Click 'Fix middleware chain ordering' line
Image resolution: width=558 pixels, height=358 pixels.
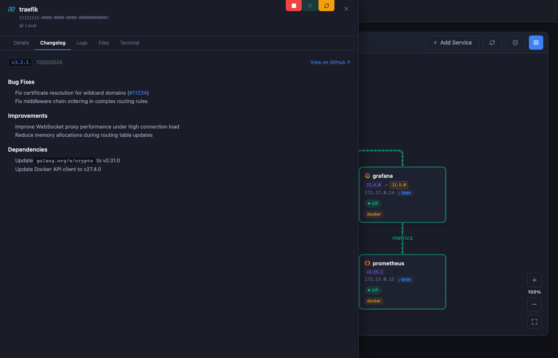(x=81, y=101)
